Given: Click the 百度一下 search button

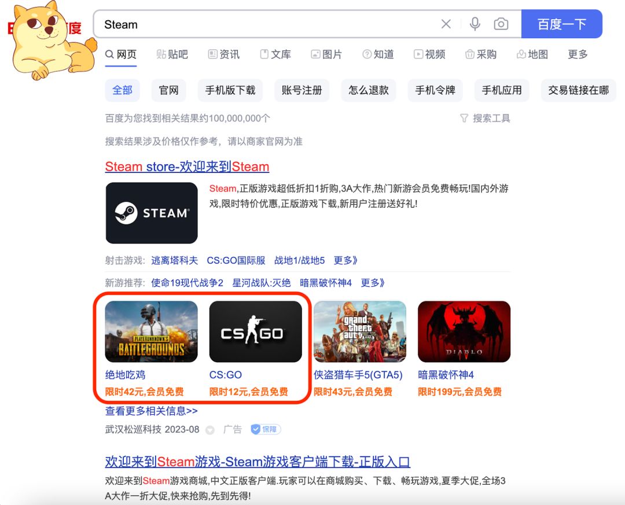Looking at the screenshot, I should [561, 24].
